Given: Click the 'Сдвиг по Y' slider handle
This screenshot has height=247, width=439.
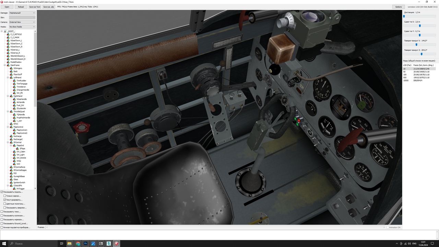Looking at the screenshot, I should (x=419, y=35).
